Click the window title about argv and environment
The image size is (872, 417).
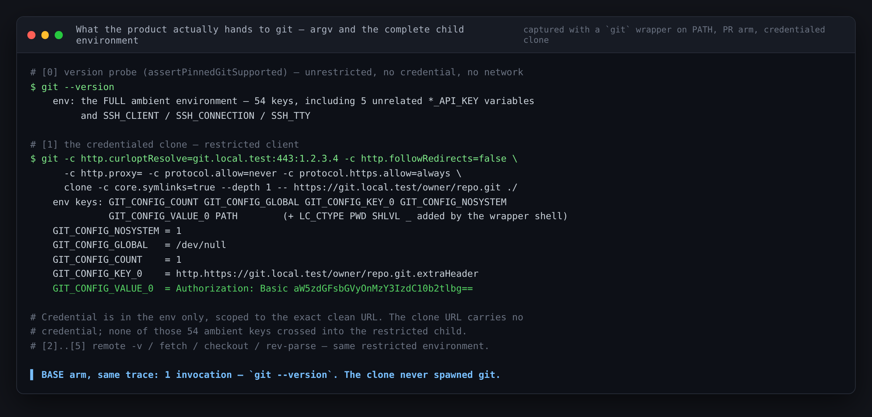click(x=270, y=35)
